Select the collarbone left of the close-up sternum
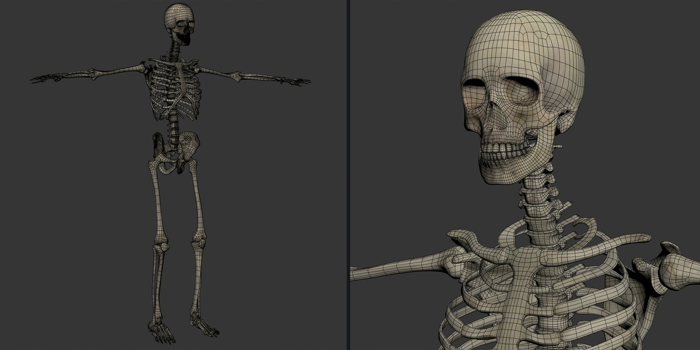 click(x=478, y=244)
